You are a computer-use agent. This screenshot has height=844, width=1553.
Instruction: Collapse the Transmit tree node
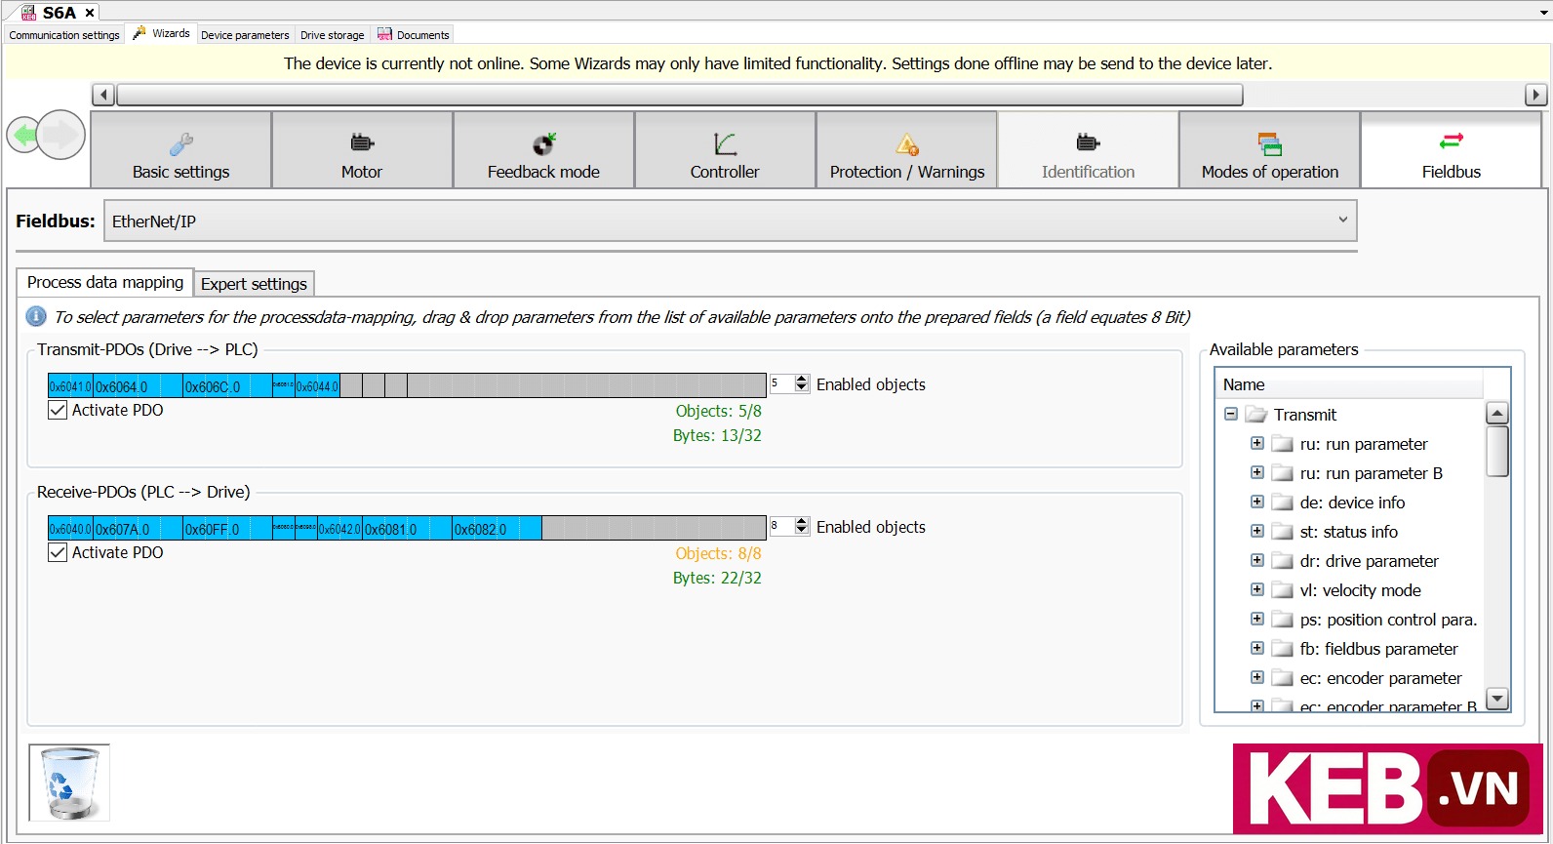(x=1231, y=414)
